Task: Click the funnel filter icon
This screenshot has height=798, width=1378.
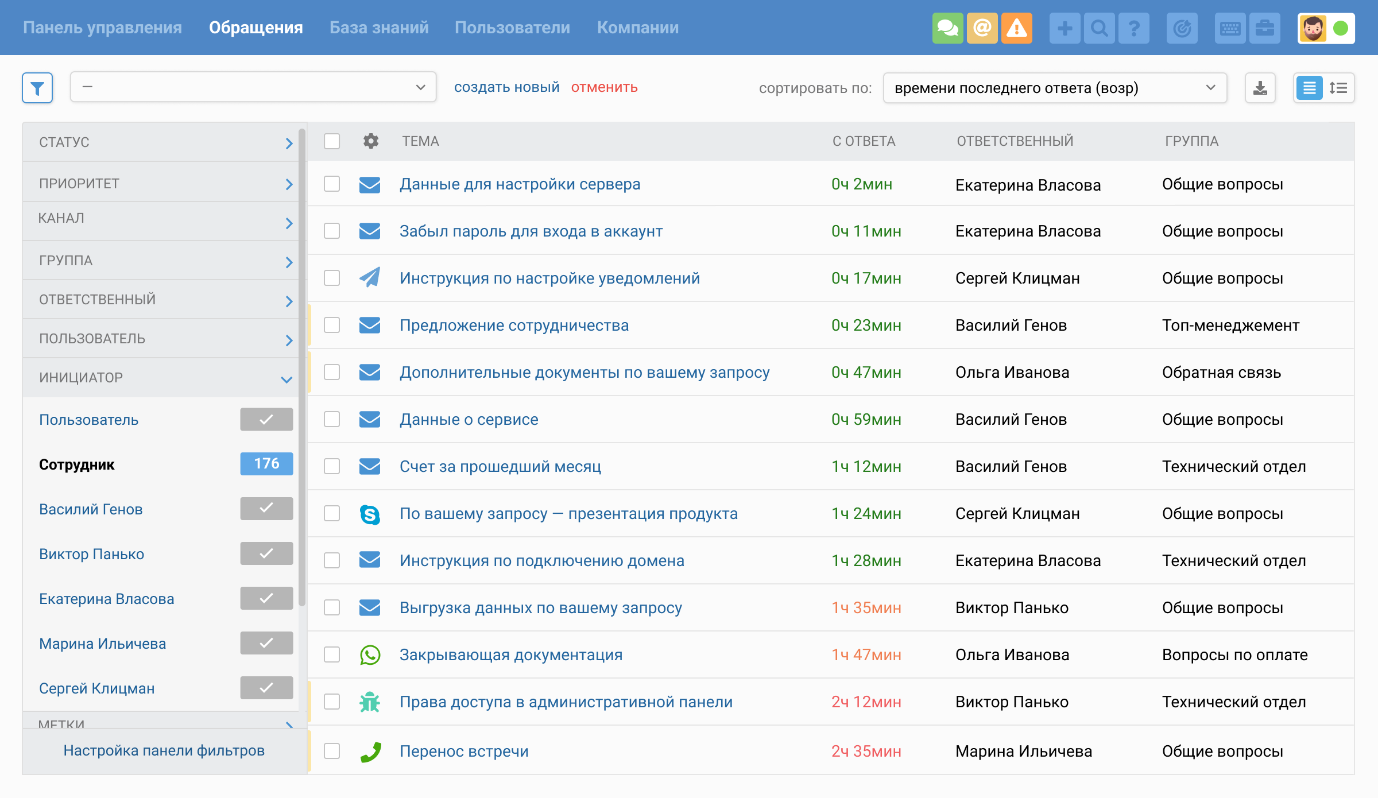Action: click(37, 88)
